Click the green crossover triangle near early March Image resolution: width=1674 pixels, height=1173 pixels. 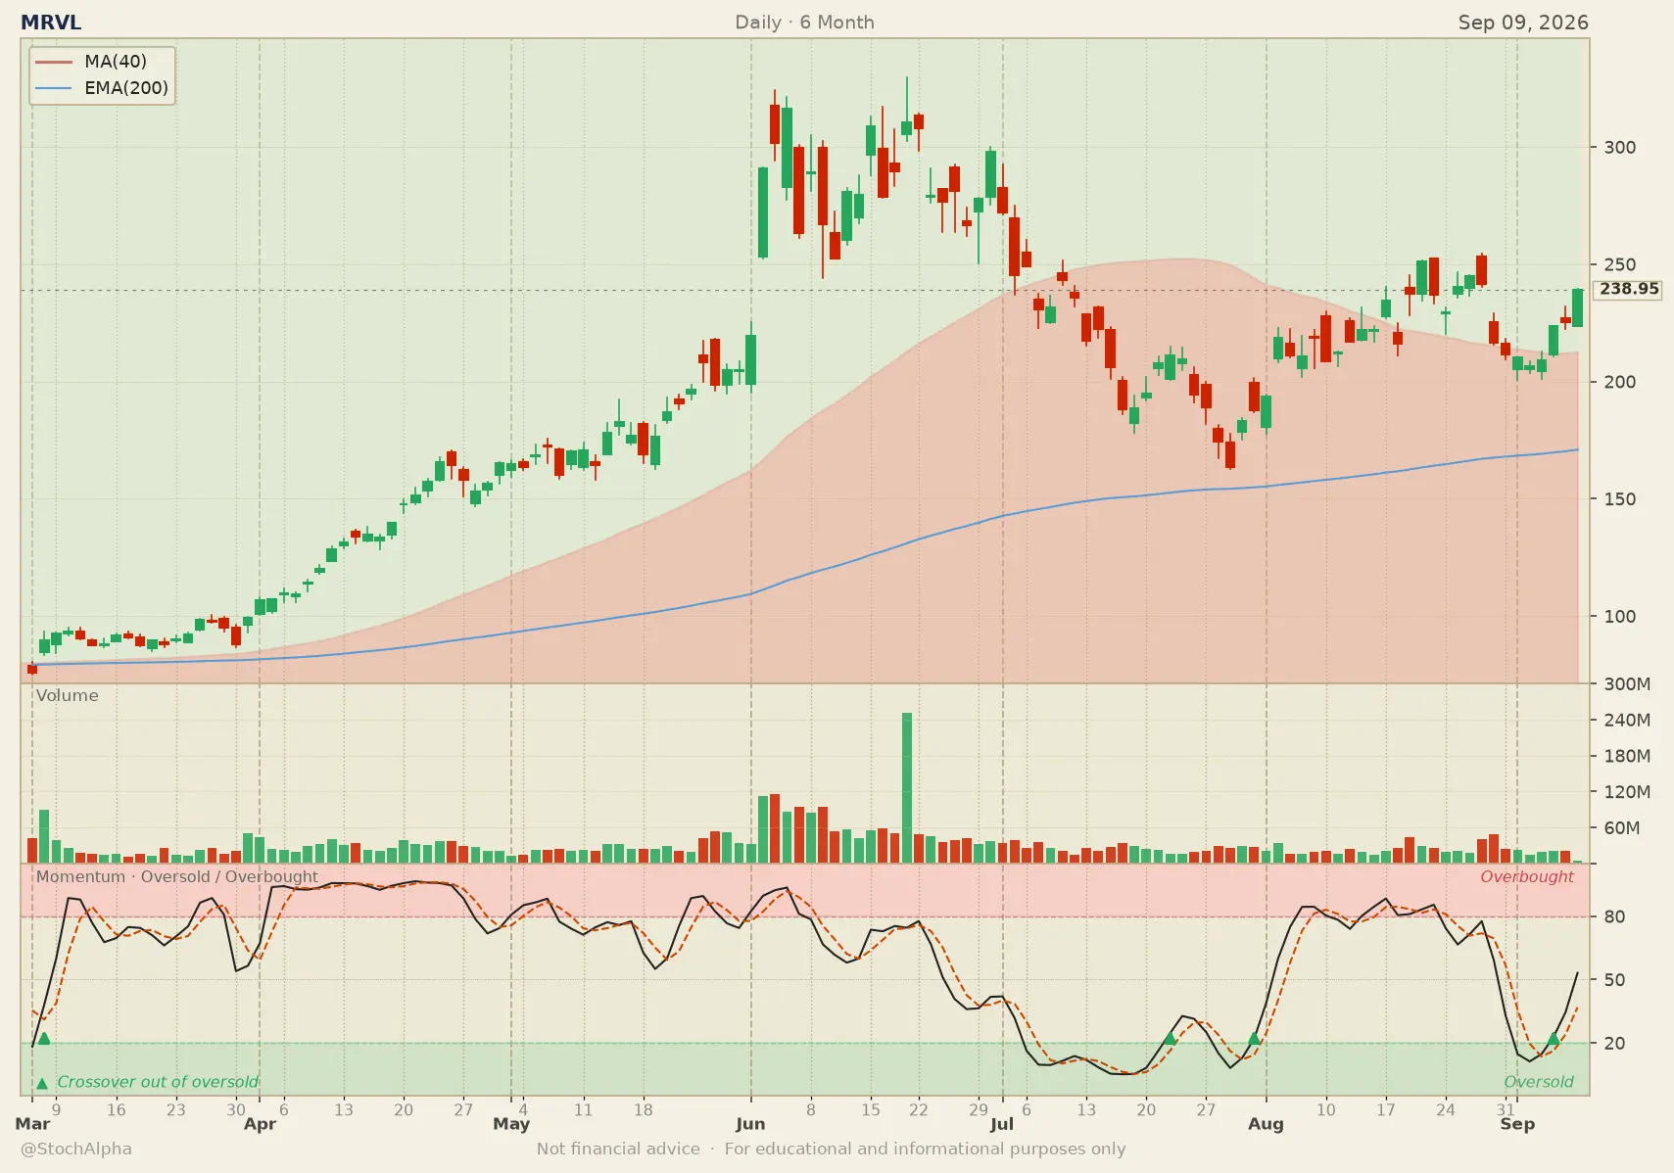pyautogui.click(x=43, y=1038)
